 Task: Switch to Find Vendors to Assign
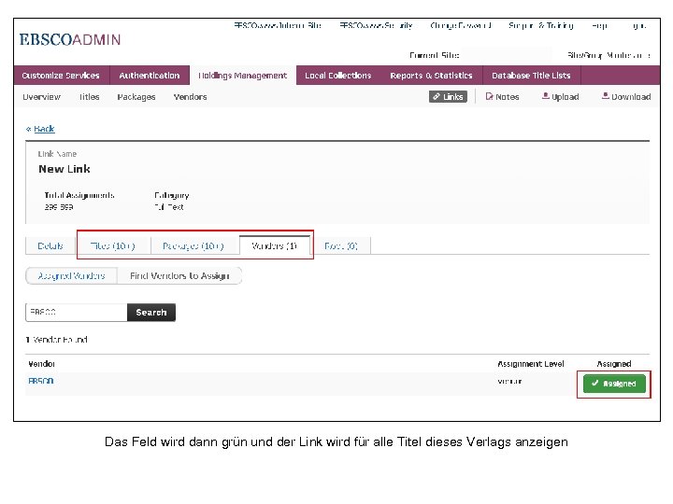pos(179,276)
